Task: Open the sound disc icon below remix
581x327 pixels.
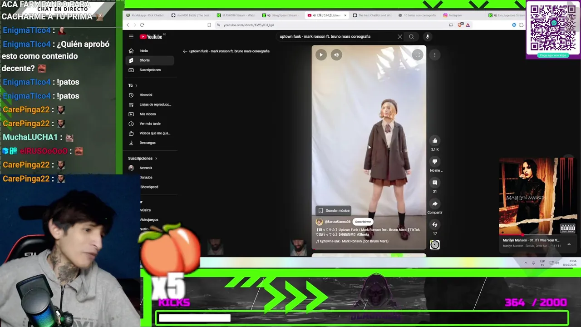Action: [435, 245]
